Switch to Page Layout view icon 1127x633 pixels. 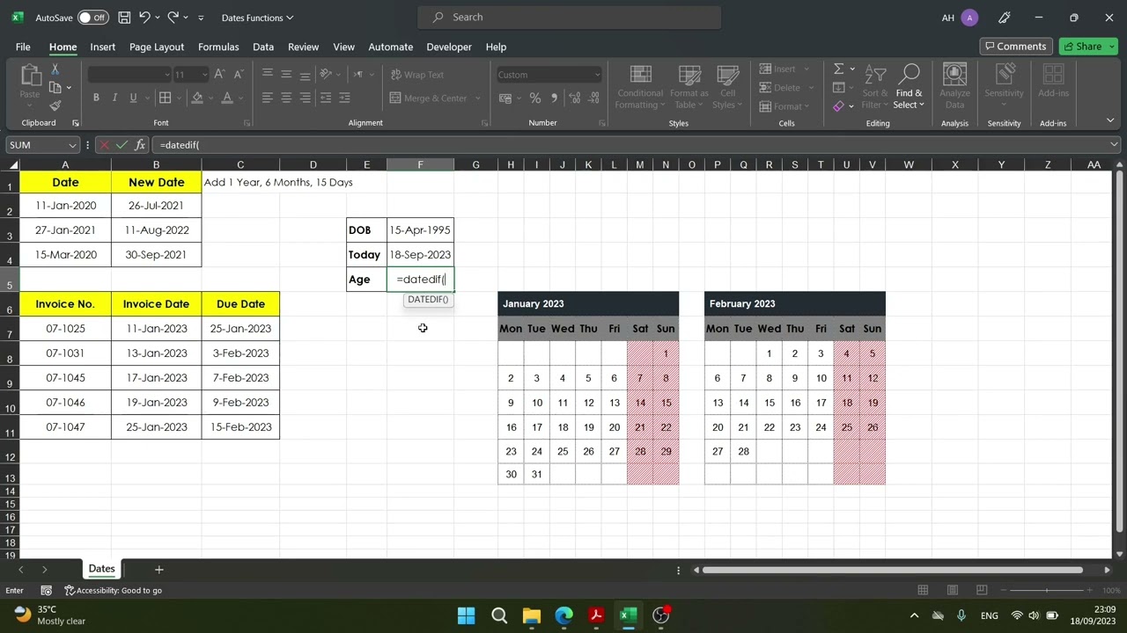pos(952,590)
